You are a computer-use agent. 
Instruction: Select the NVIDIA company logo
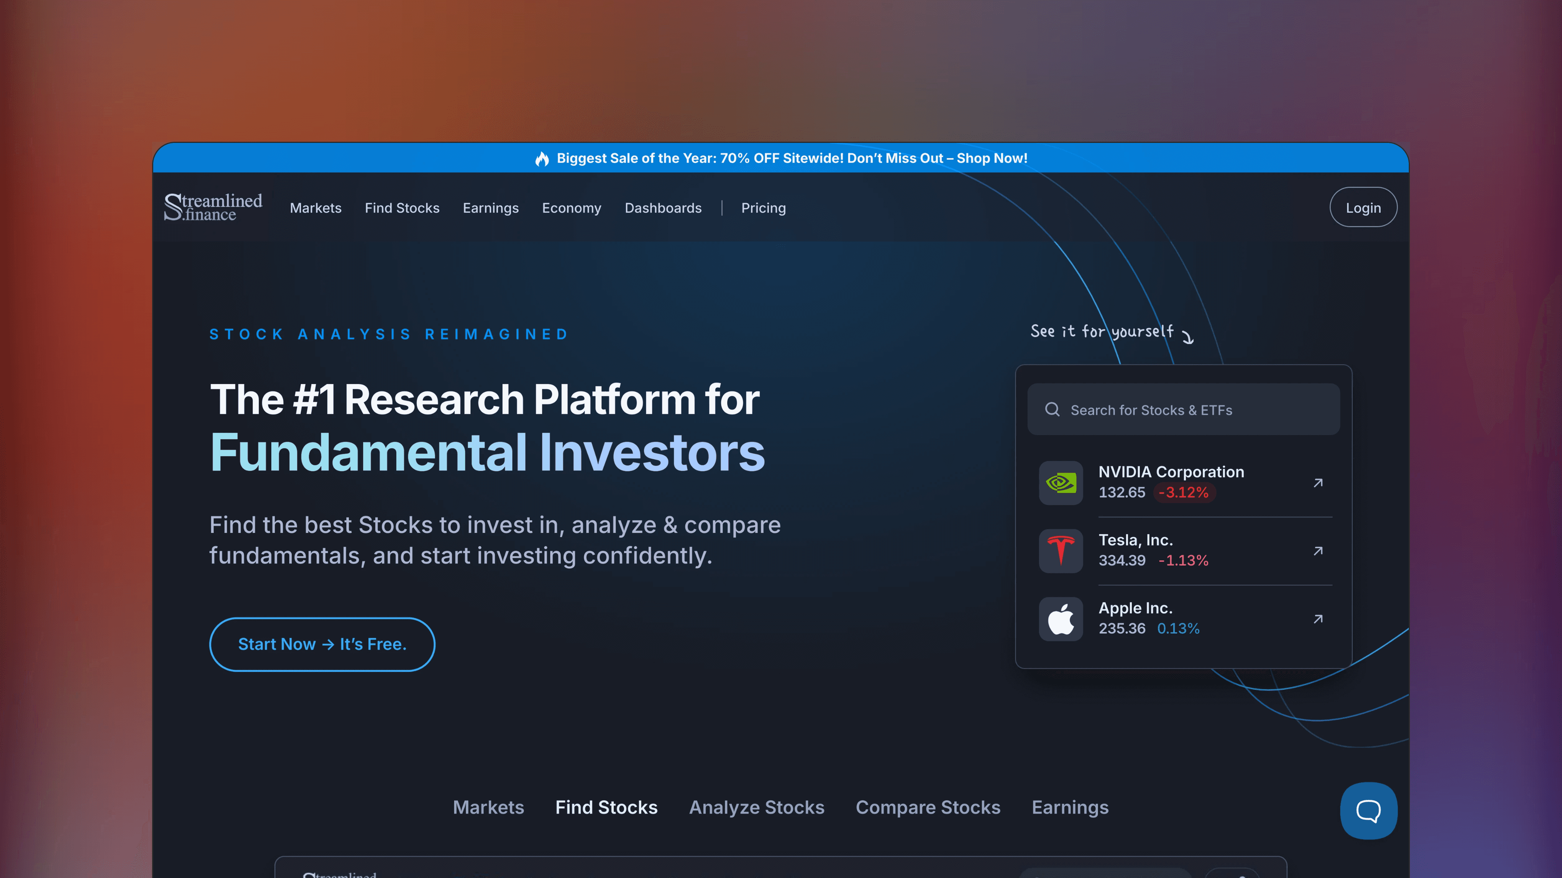click(x=1060, y=483)
